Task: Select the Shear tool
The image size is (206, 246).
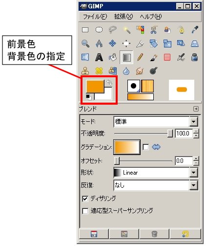Action: click(181, 44)
